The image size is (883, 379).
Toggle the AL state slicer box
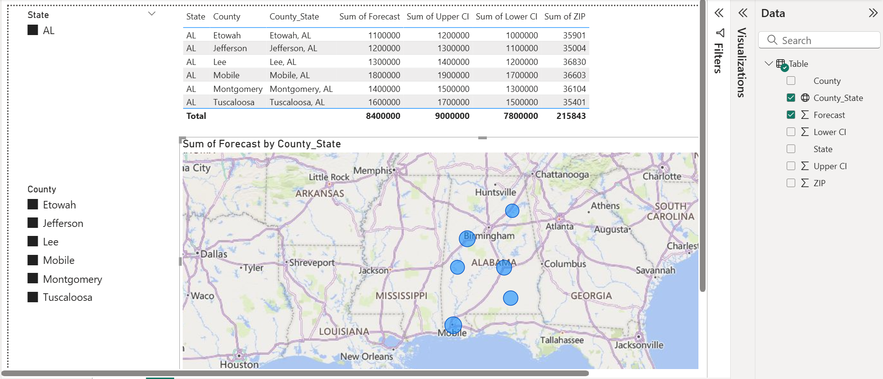(x=33, y=30)
